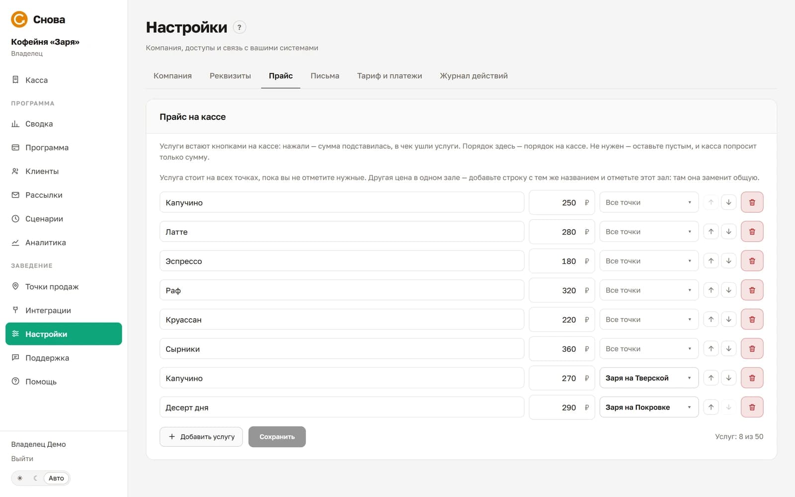Viewport: 795px width, 497px height.
Task: Open Заря на Тверской location dropdown
Action: (x=649, y=378)
